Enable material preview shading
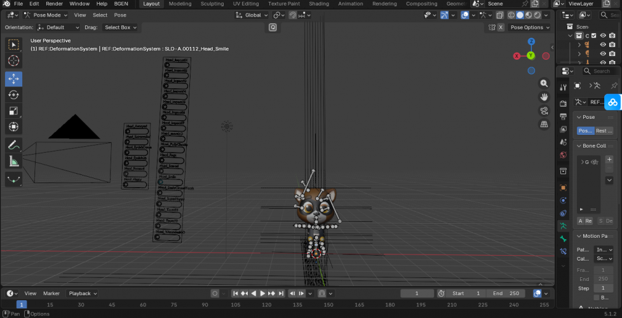The height and width of the screenshot is (318, 622). click(529, 15)
